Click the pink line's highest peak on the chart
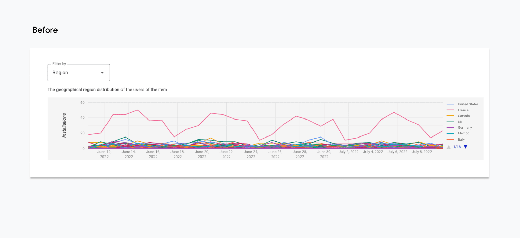 [x=136, y=110]
